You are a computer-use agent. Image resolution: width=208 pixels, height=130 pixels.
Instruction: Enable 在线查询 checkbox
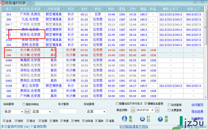(x=169, y=105)
